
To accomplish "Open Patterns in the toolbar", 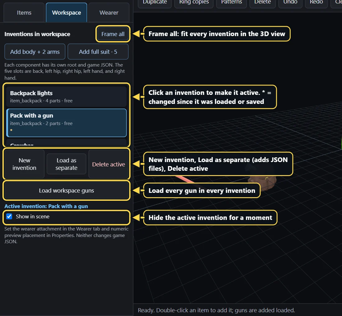I will (x=231, y=2).
